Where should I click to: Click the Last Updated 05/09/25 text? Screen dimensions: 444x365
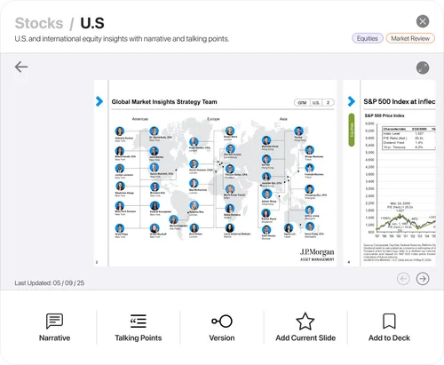click(50, 283)
